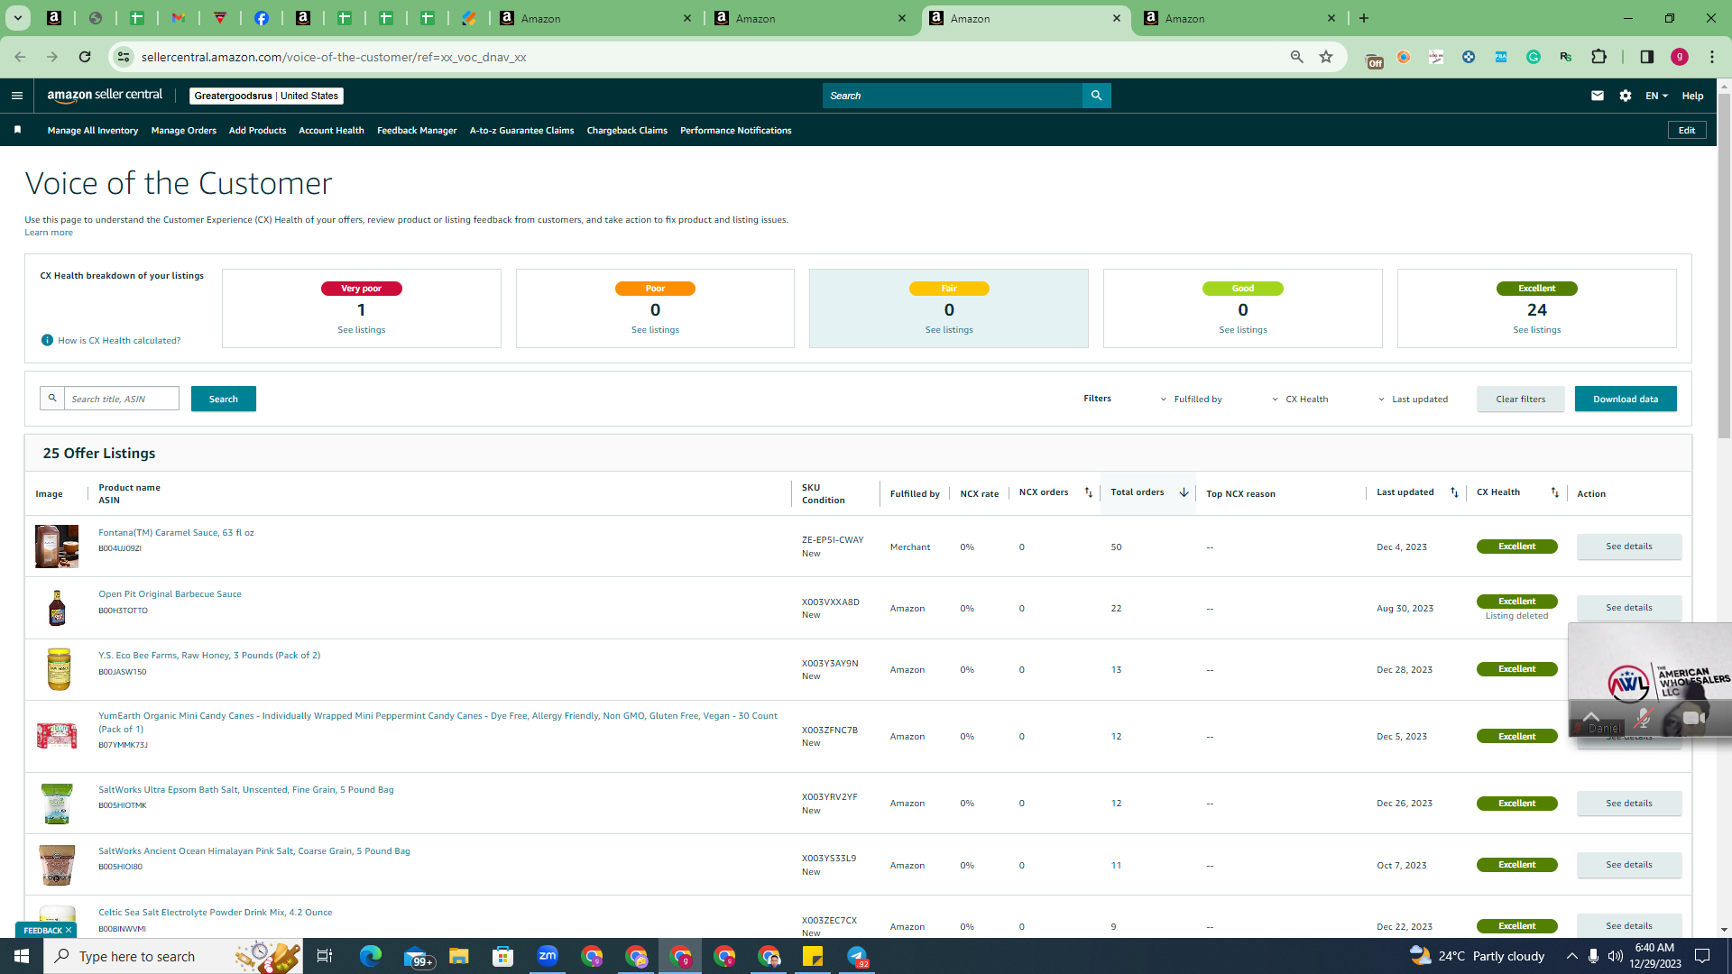Sort by Total orders descending arrow
The width and height of the screenshot is (1732, 974).
coord(1184,492)
